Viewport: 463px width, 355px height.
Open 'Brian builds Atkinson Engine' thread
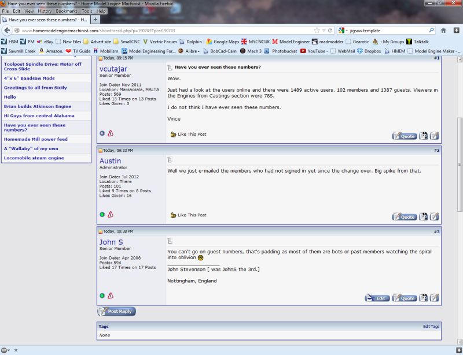pyautogui.click(x=38, y=106)
